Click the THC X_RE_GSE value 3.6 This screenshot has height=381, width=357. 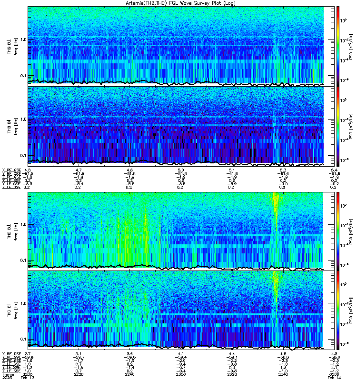click(x=129, y=354)
